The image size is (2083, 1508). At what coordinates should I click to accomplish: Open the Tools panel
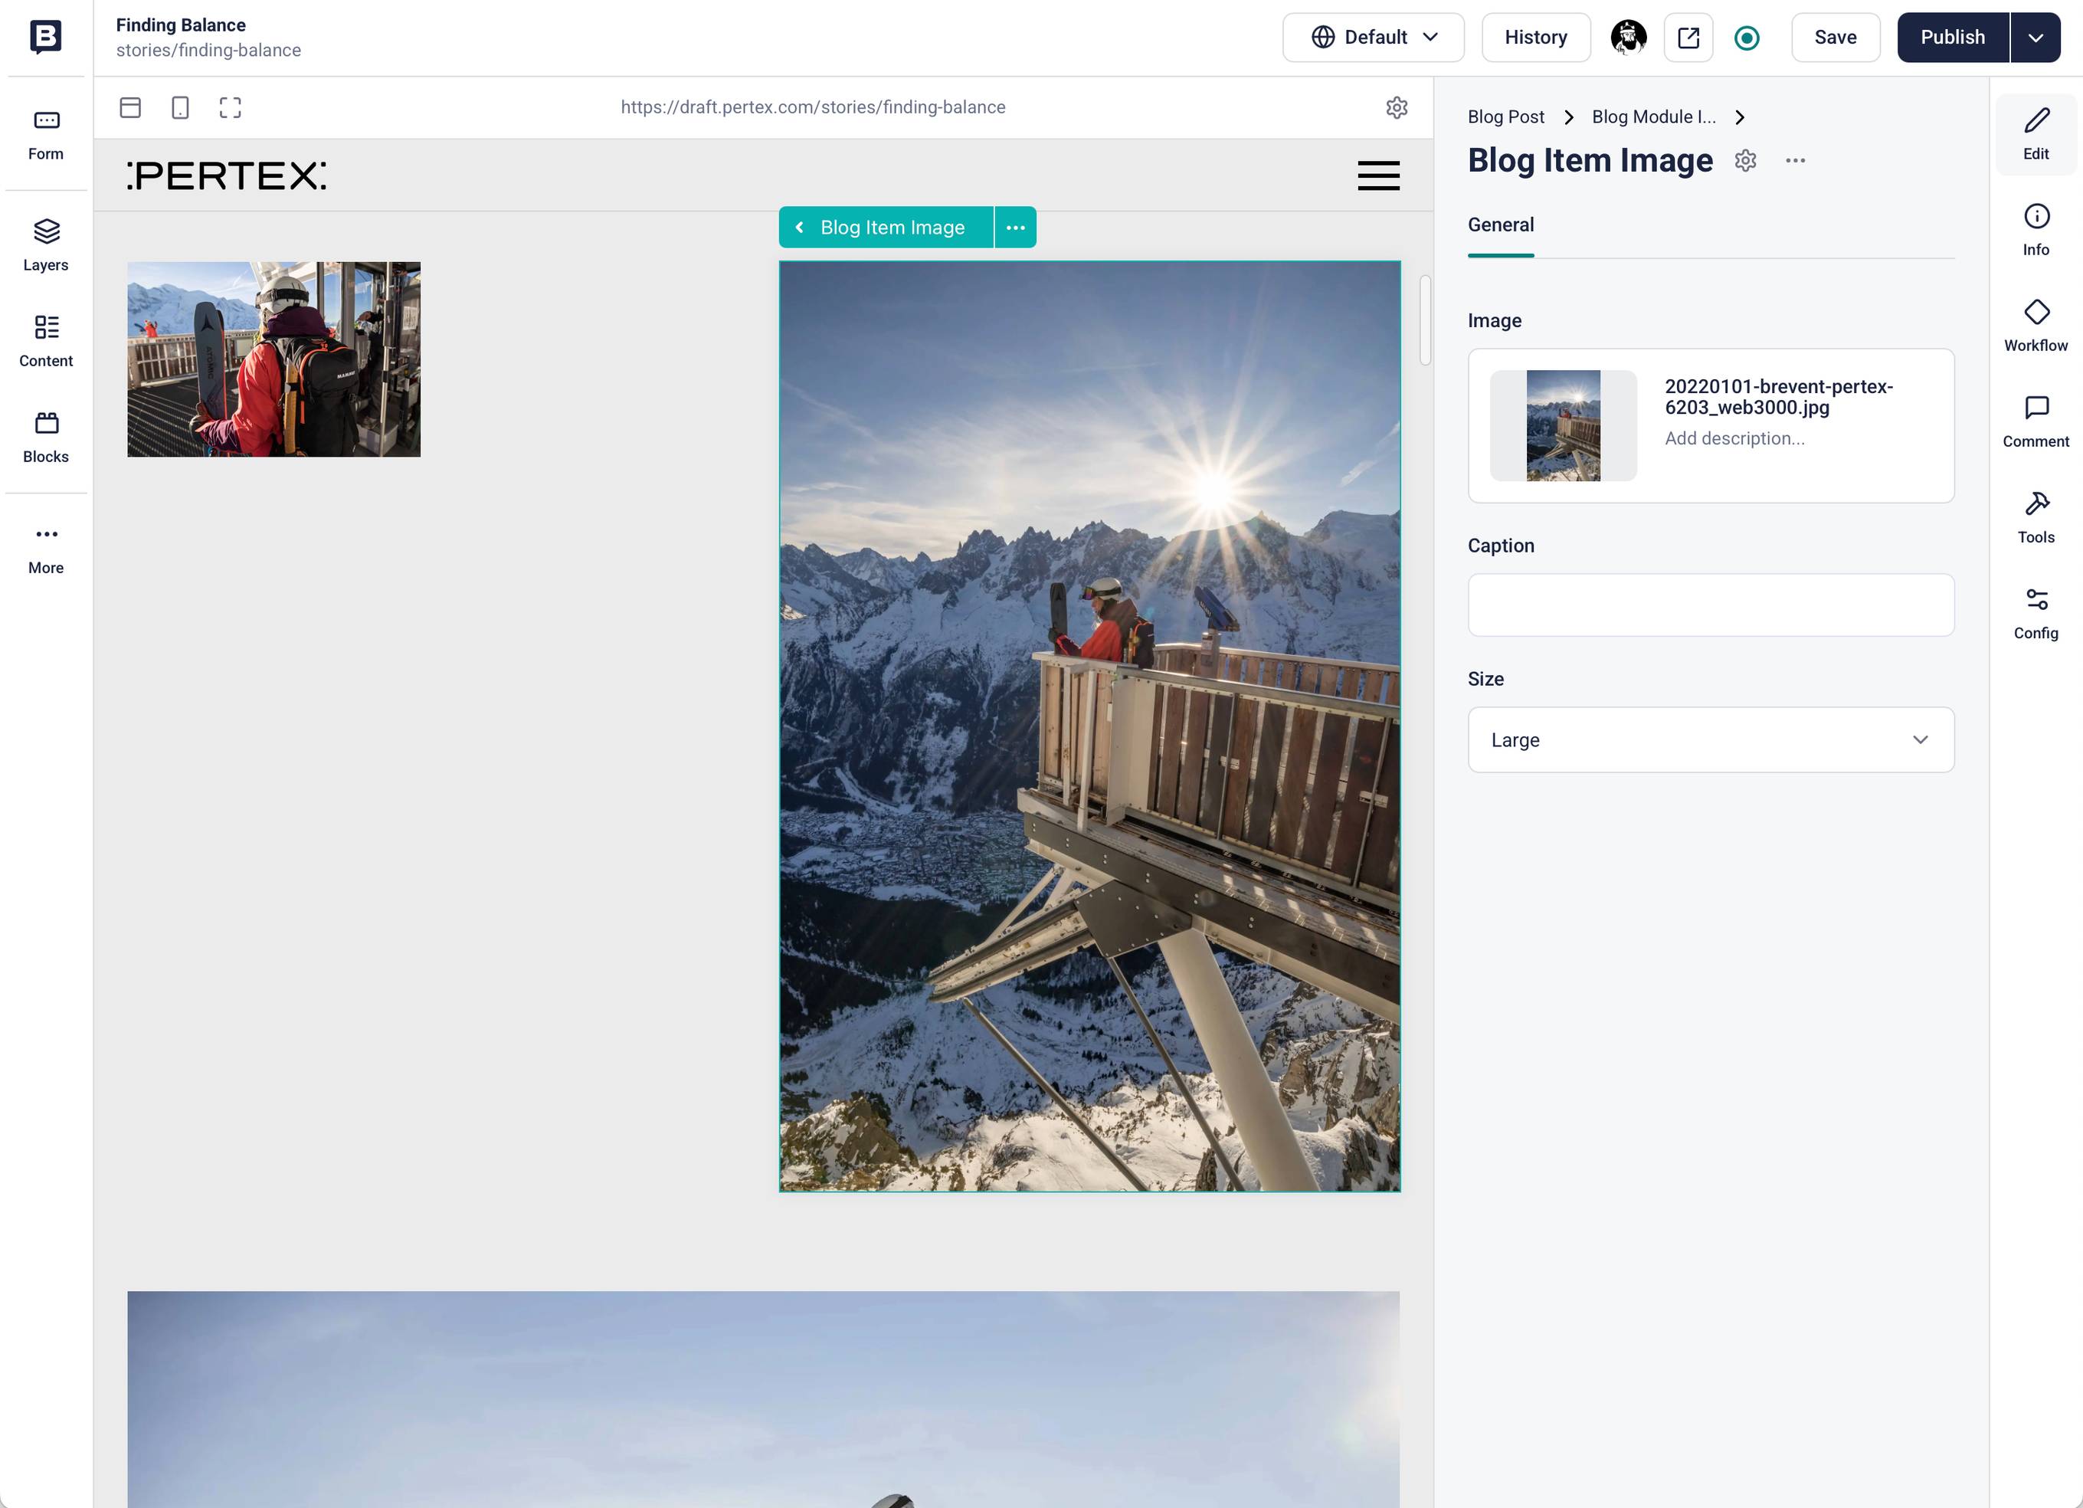pos(2036,518)
